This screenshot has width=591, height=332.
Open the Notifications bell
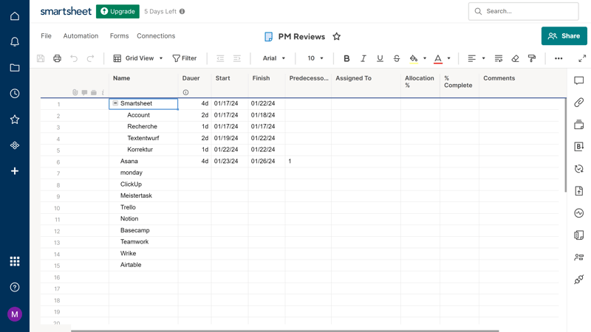point(15,42)
